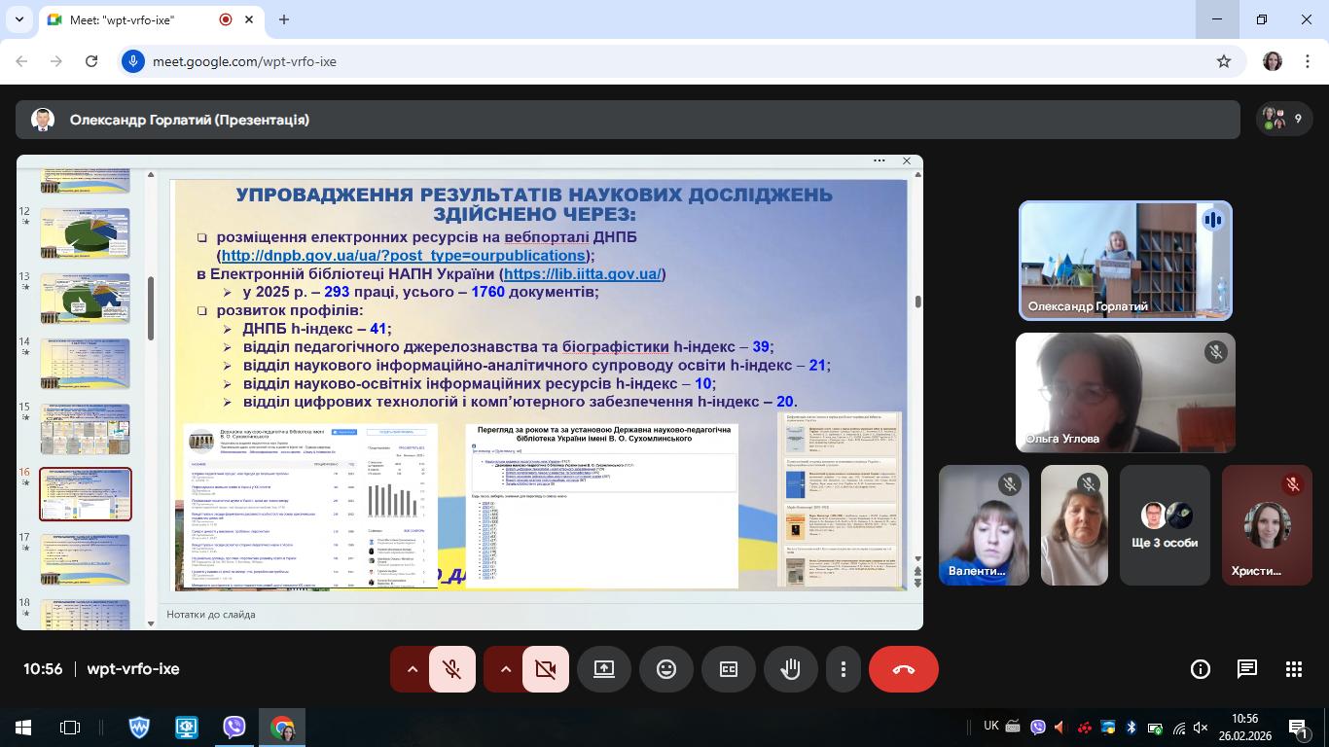
Task: Open the meeting details info icon
Action: 1200,669
